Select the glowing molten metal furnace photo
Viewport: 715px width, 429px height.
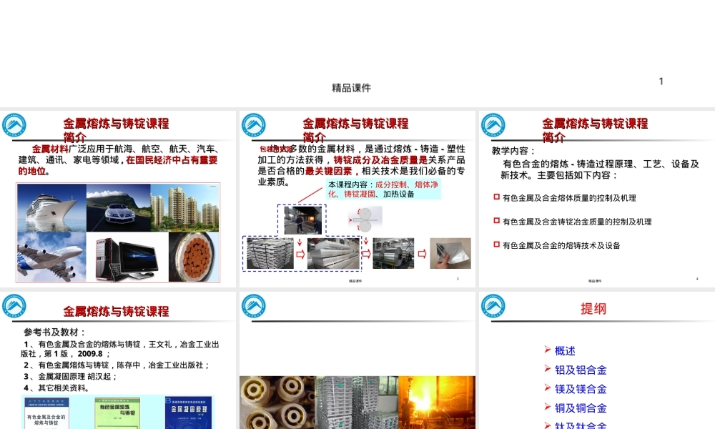click(x=437, y=403)
